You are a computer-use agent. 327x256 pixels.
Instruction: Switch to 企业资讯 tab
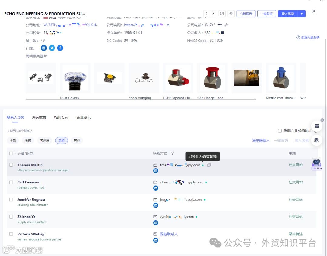[x=84, y=117]
